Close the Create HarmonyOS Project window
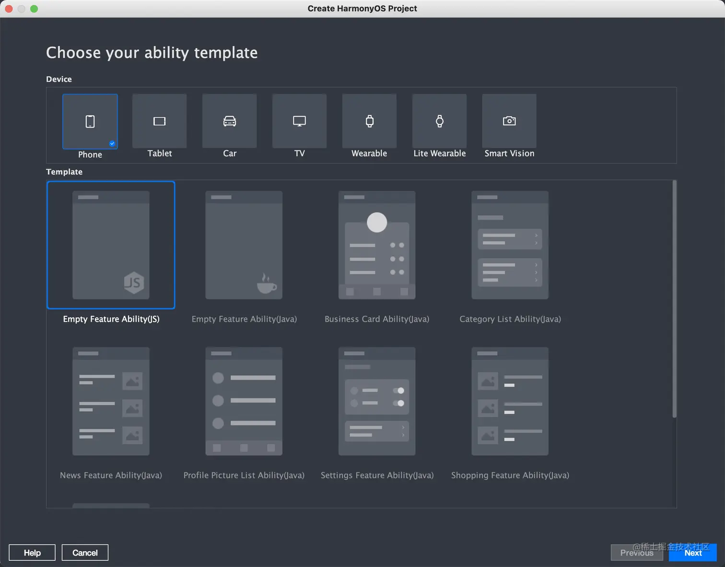This screenshot has width=725, height=567. pos(9,9)
